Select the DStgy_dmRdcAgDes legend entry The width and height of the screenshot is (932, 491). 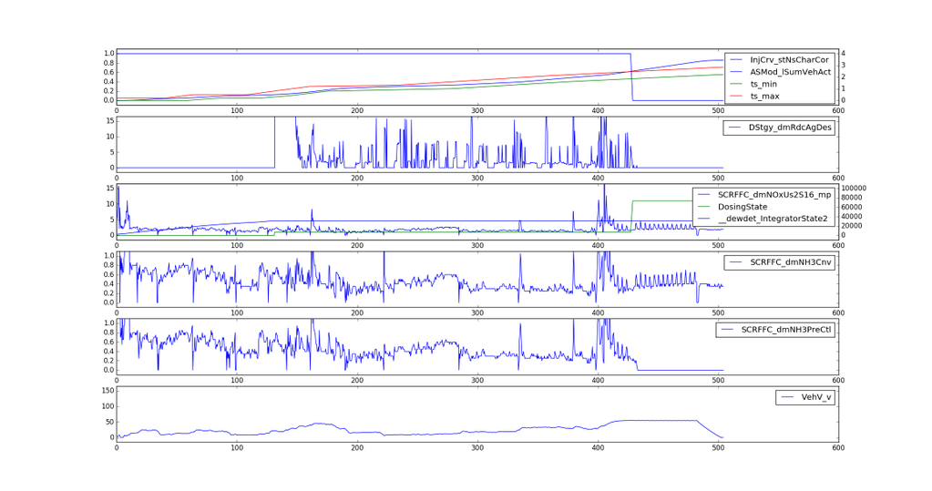pyautogui.click(x=790, y=128)
